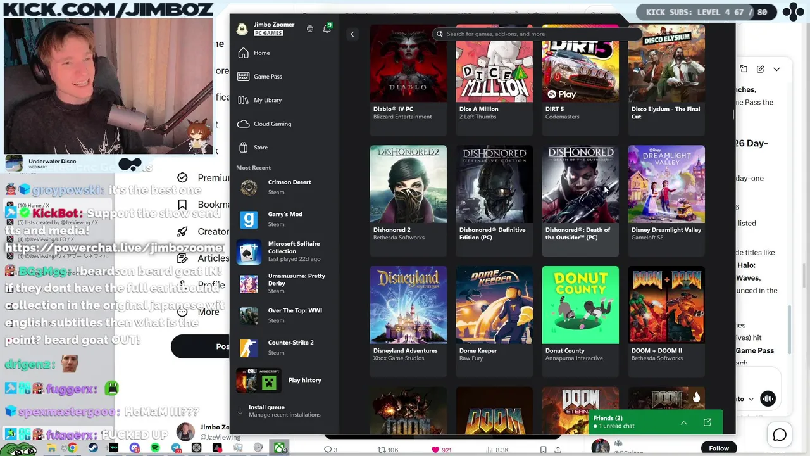The height and width of the screenshot is (456, 810).
Task: Open Garry's Mod in Most Recent
Action: coord(283,219)
